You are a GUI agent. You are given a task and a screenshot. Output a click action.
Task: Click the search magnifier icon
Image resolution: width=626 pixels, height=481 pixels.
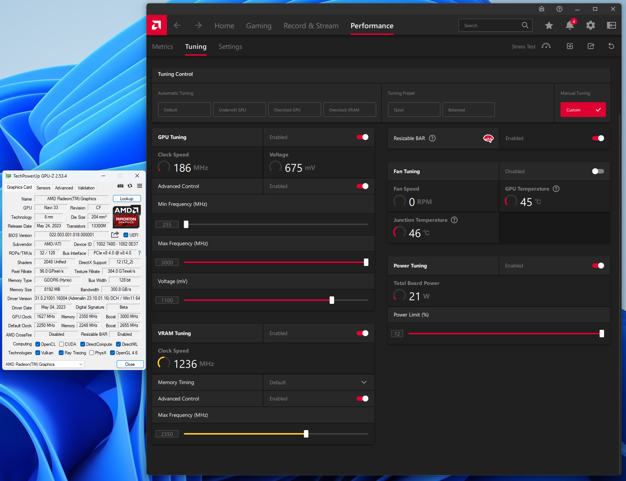point(525,25)
